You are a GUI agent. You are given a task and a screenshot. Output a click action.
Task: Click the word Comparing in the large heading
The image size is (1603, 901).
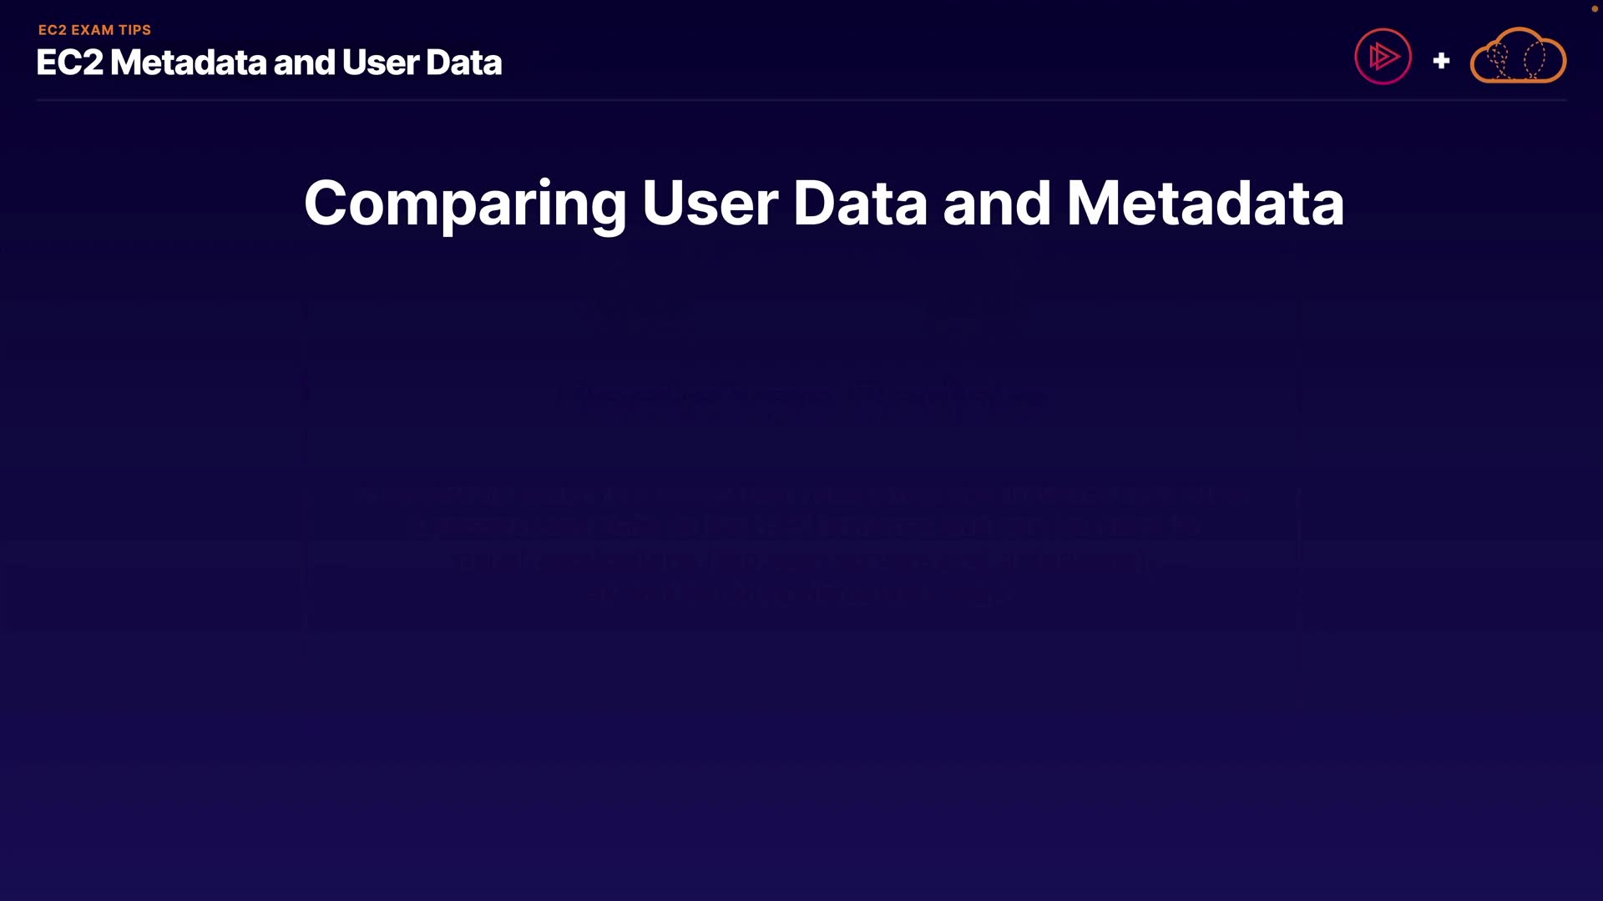[x=464, y=203]
